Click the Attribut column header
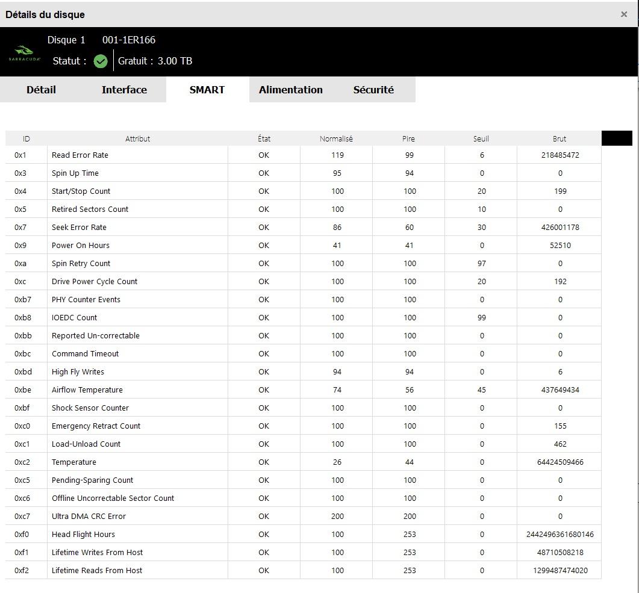This screenshot has width=639, height=593. click(x=137, y=139)
